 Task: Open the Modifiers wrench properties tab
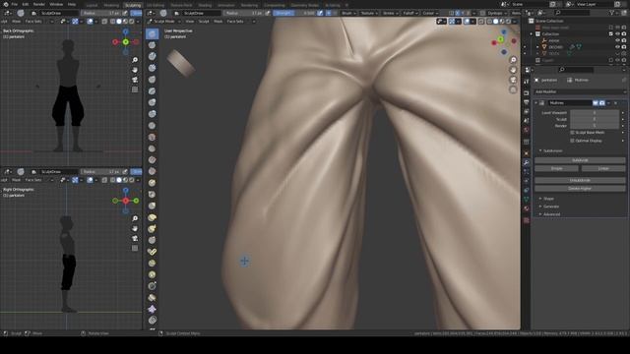point(527,162)
